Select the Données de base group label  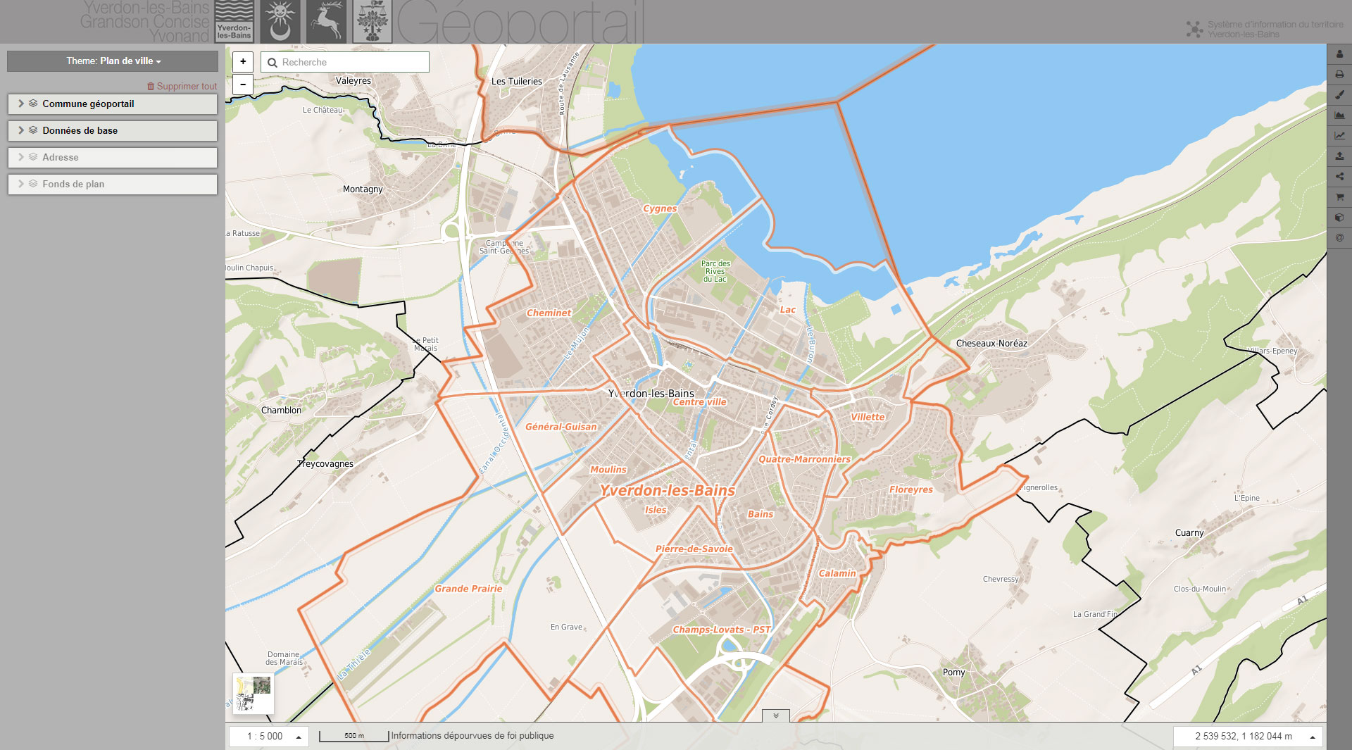pyautogui.click(x=80, y=130)
